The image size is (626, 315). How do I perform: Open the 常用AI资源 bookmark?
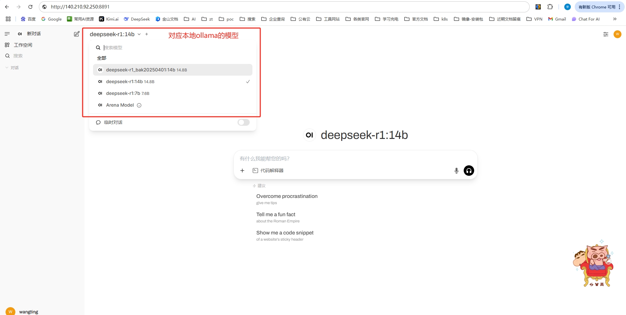(80, 19)
